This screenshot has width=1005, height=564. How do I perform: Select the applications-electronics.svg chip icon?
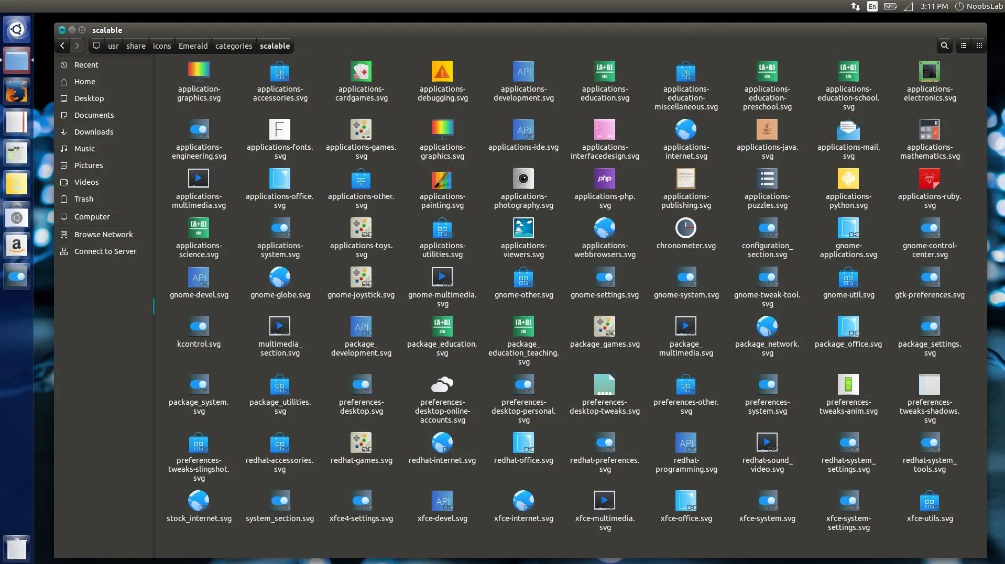click(x=930, y=71)
